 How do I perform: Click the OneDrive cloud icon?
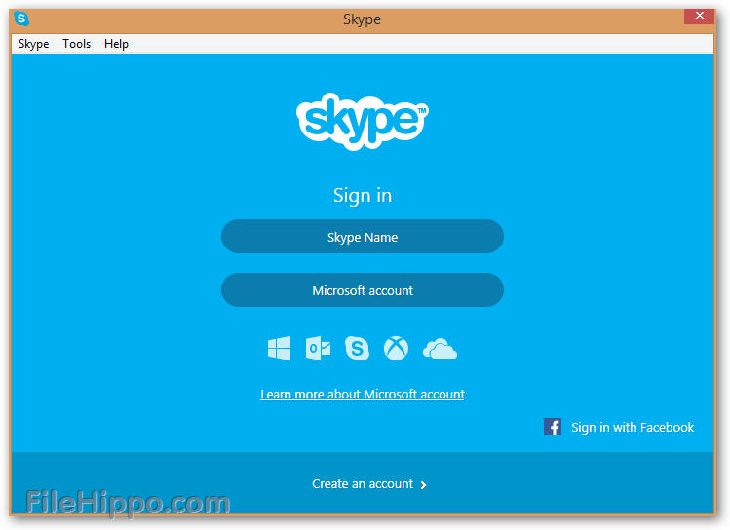coord(440,349)
